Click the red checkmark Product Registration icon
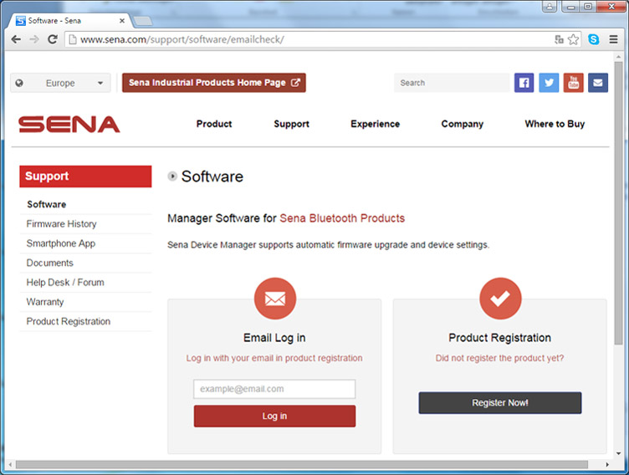This screenshot has width=629, height=475. 500,299
